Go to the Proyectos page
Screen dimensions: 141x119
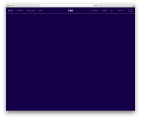(x=20, y=11)
